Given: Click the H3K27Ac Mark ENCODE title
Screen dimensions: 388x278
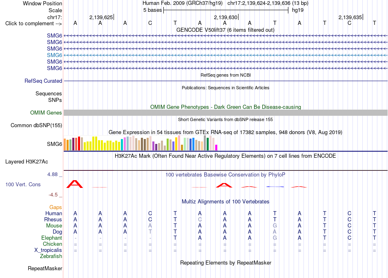Looking at the screenshot, I should point(225,156).
